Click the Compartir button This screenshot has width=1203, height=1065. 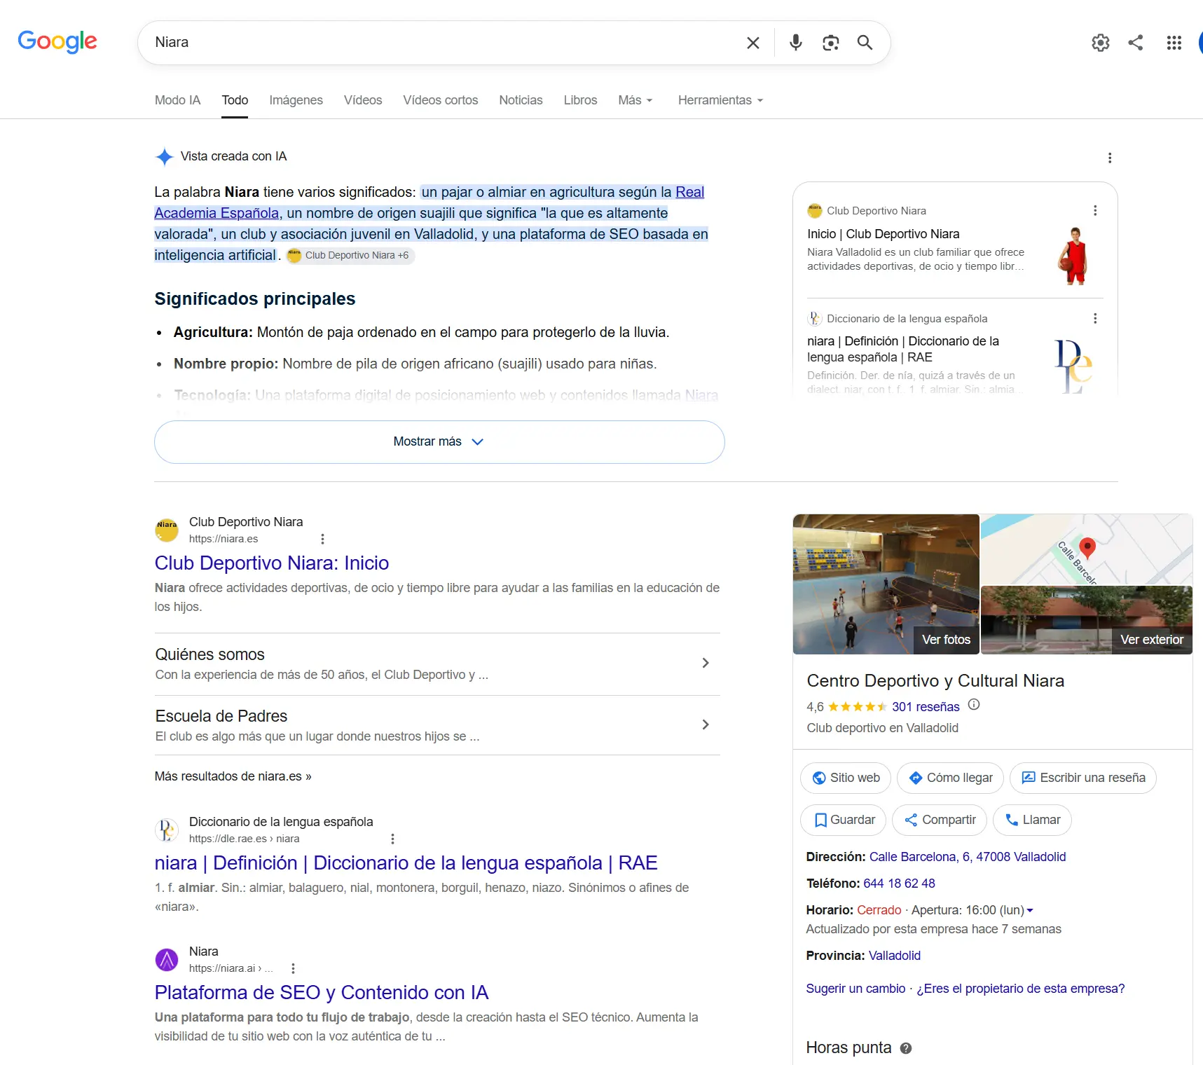tap(940, 820)
